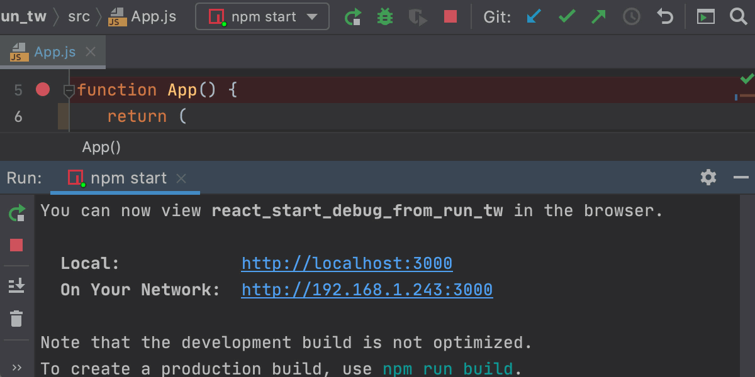Commit changes with the green checkmark icon
Image resolution: width=755 pixels, height=377 pixels.
566,17
